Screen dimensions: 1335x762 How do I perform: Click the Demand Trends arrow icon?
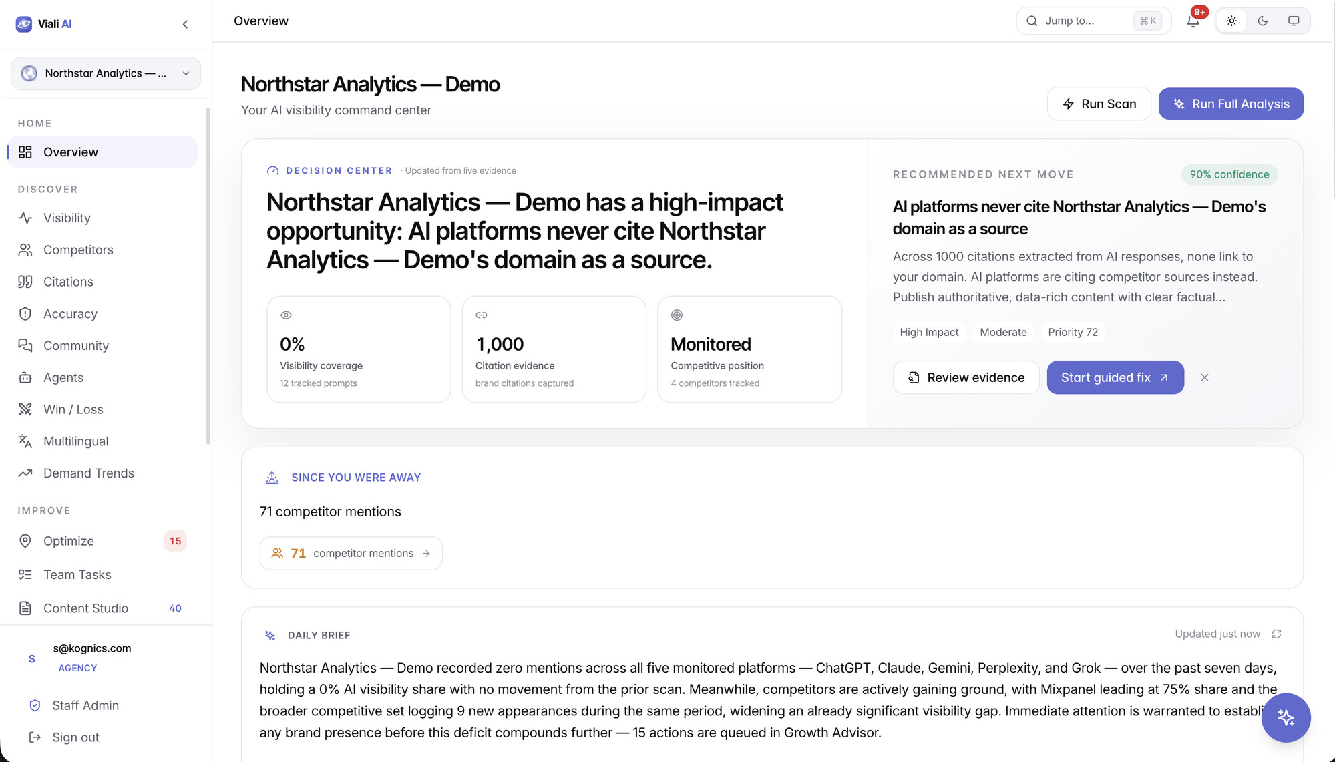click(x=25, y=473)
